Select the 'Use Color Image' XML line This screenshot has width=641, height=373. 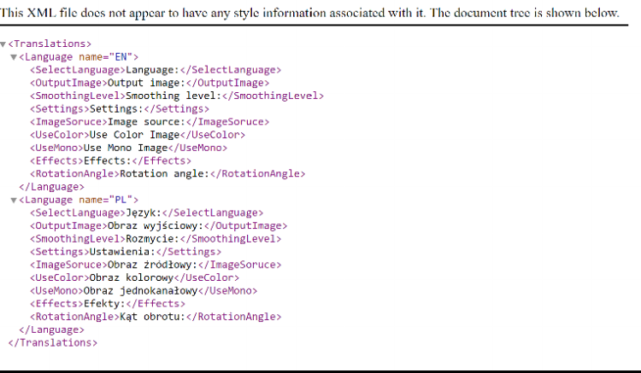coord(137,135)
